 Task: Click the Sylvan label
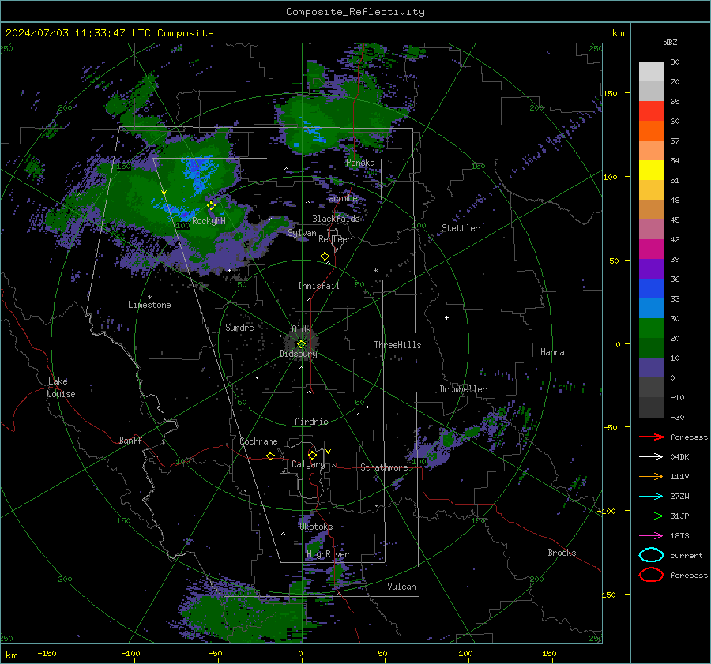[302, 233]
